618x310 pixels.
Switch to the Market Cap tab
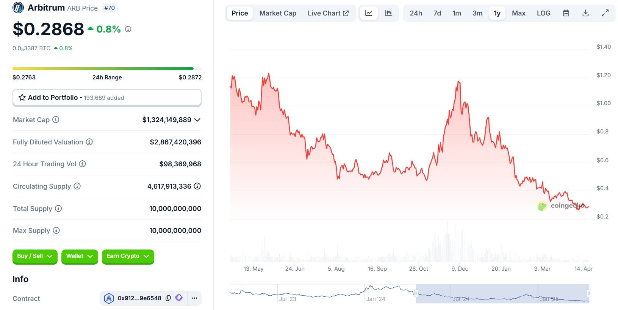click(278, 13)
